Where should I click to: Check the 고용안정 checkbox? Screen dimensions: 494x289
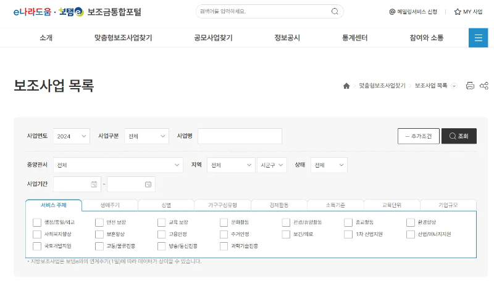click(x=162, y=234)
